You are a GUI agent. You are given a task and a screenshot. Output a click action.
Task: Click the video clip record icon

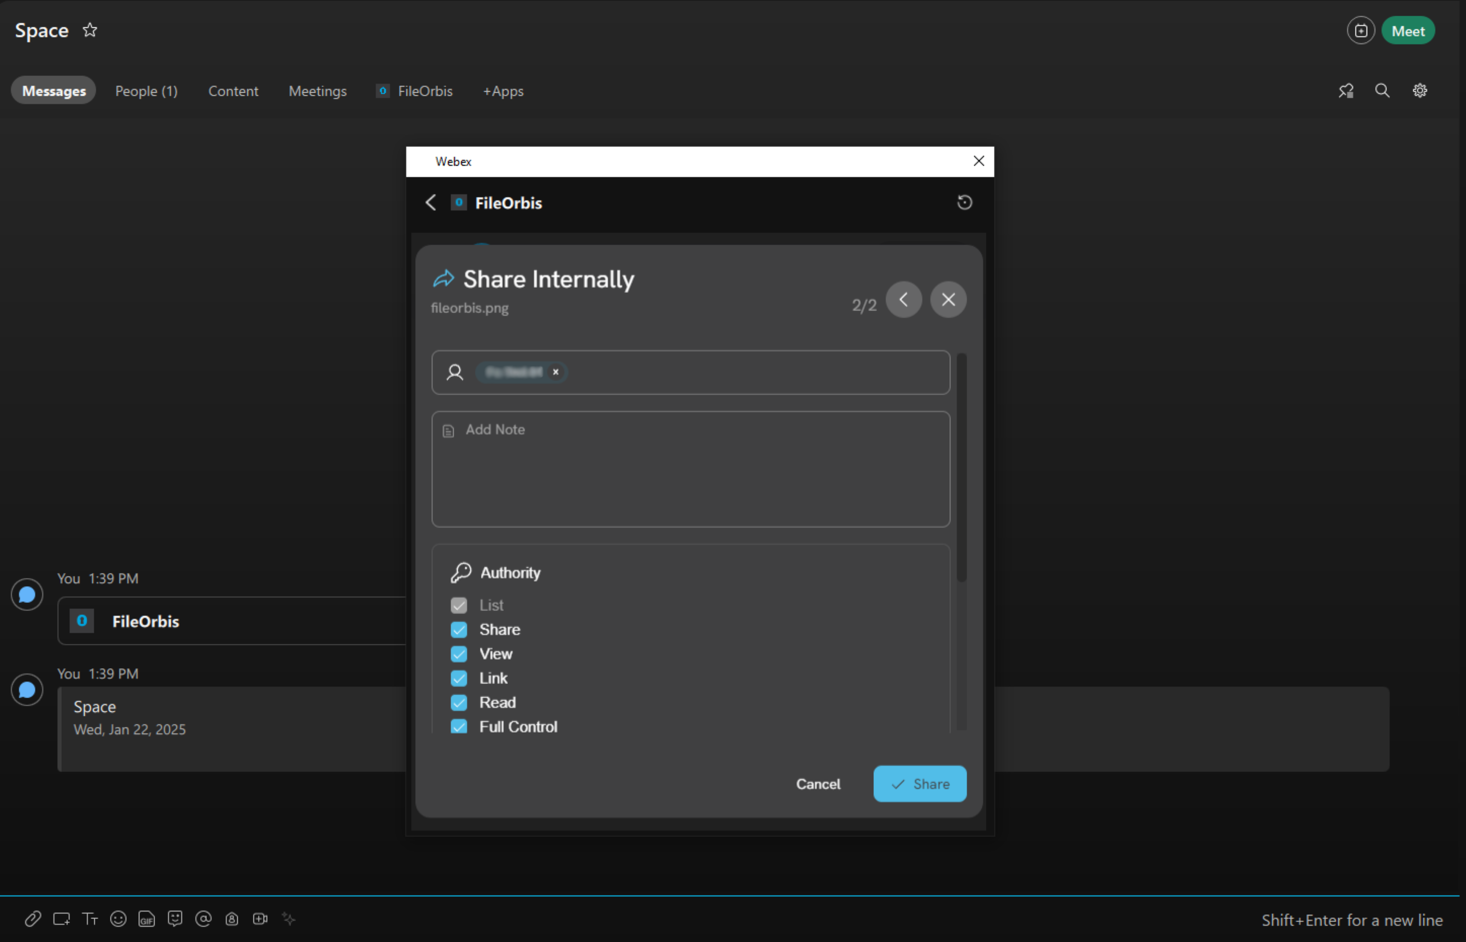[260, 918]
